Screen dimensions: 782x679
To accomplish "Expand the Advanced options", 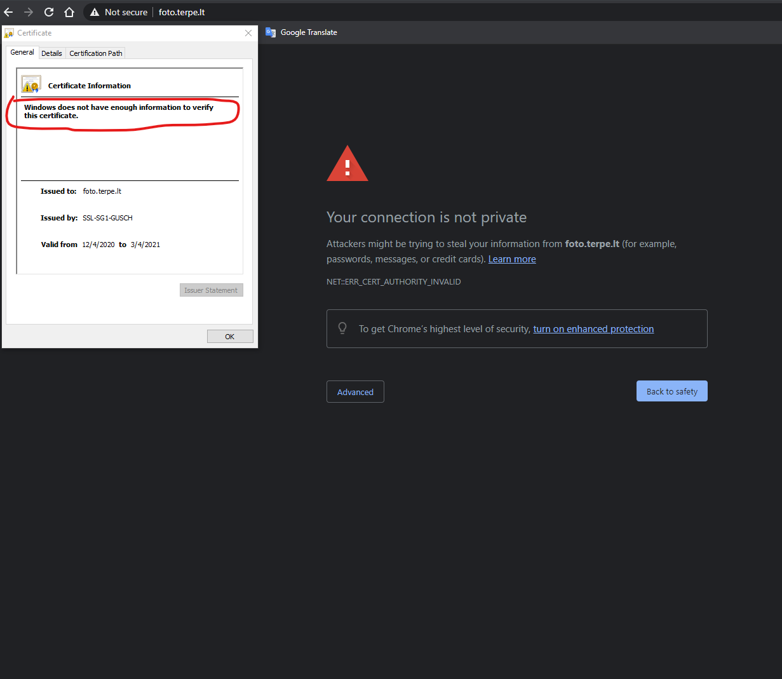I will coord(355,392).
